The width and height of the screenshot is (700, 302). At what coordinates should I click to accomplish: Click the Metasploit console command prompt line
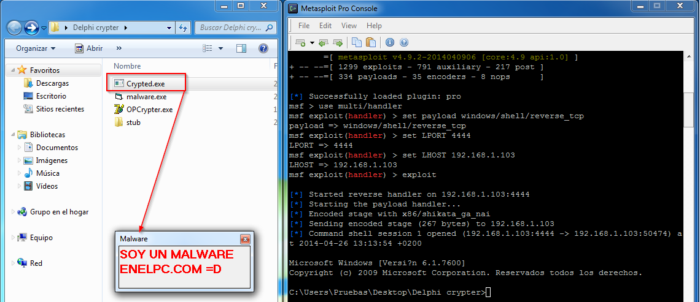(x=390, y=293)
